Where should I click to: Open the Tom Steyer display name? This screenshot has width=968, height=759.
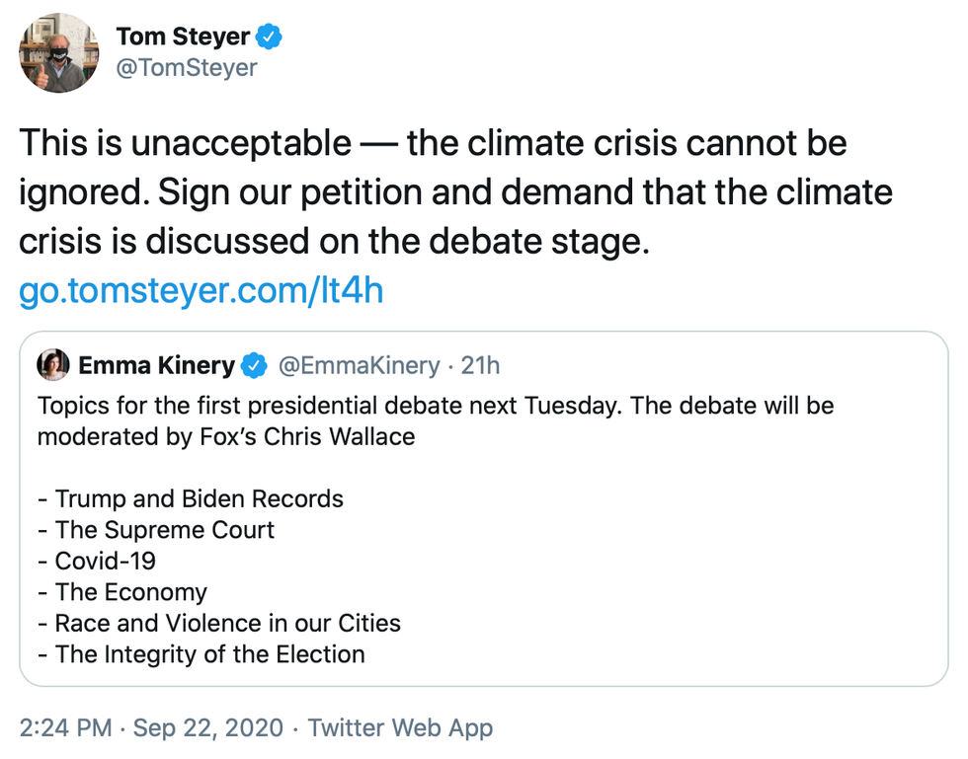point(183,38)
